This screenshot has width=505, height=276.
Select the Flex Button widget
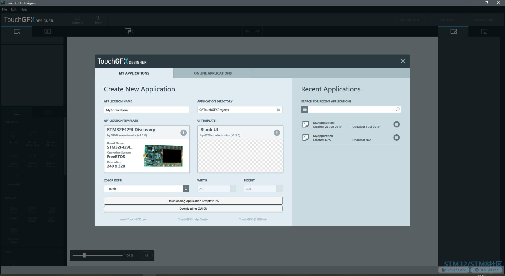tap(13, 180)
